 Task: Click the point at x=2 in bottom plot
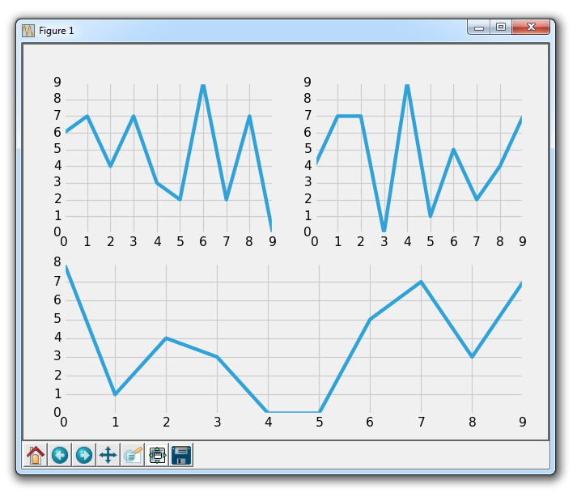click(x=166, y=338)
